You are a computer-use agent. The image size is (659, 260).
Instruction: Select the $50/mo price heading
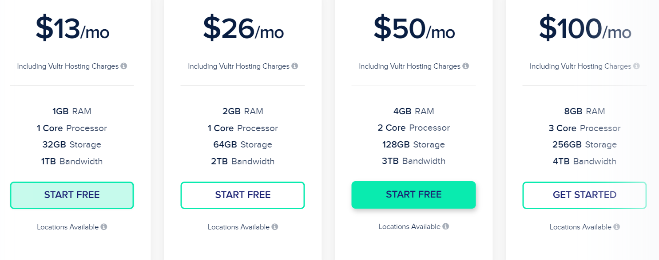(414, 27)
